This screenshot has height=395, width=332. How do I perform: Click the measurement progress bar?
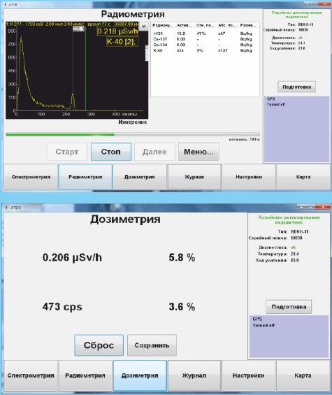[x=133, y=134]
